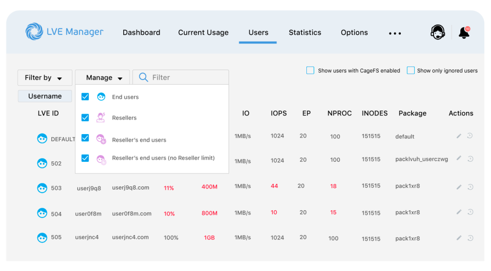Select the Users tab
The height and width of the screenshot is (271, 491).
(258, 33)
